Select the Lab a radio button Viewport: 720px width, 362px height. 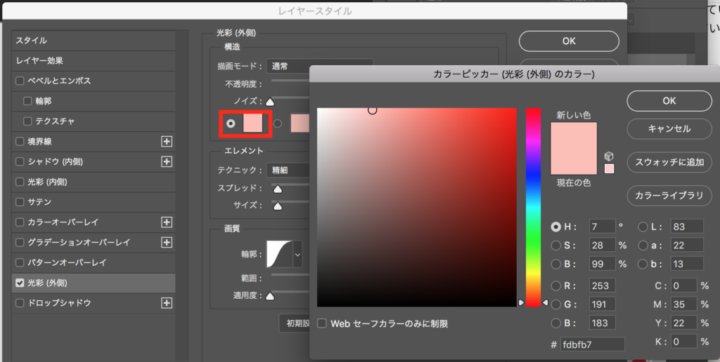click(643, 245)
